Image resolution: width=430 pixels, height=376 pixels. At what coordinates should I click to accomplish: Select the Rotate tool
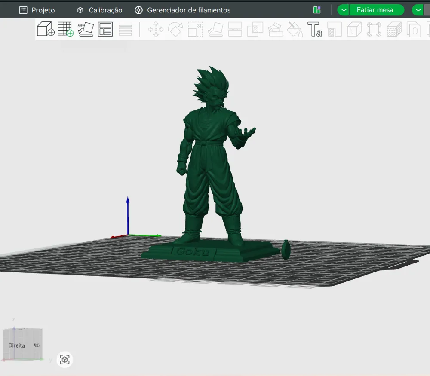175,29
